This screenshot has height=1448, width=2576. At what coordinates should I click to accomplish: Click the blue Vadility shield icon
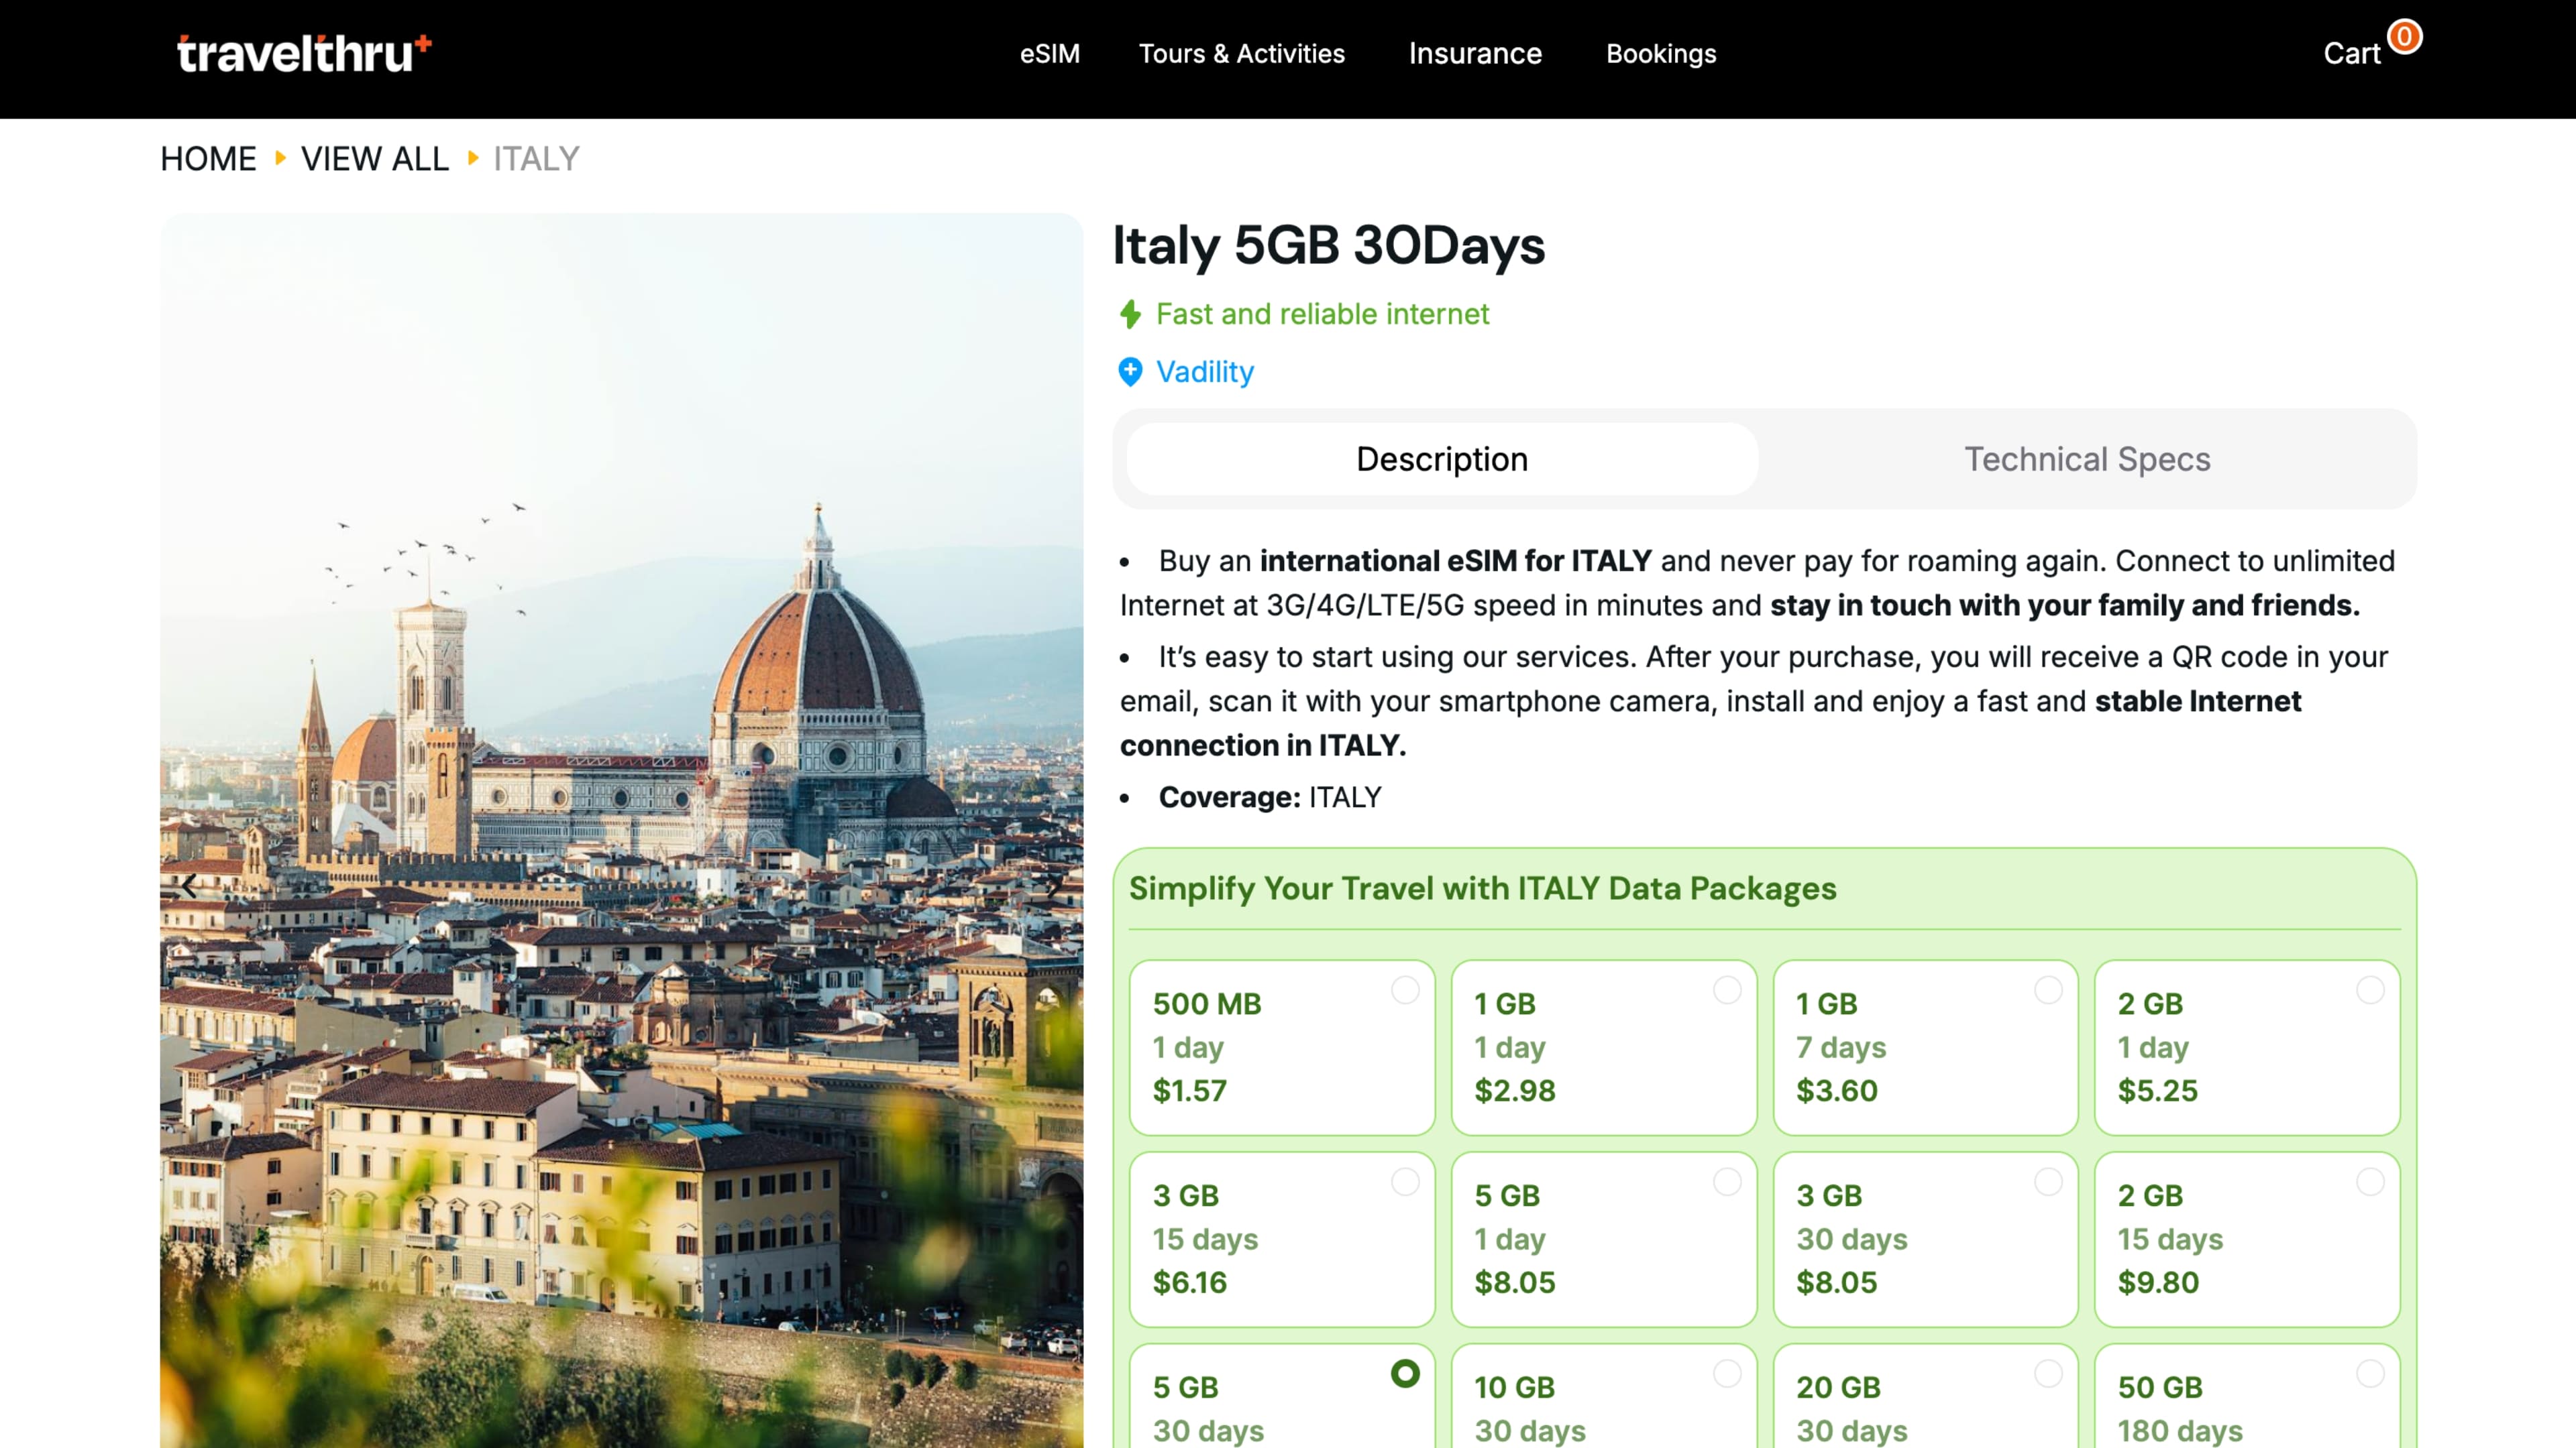(1130, 372)
